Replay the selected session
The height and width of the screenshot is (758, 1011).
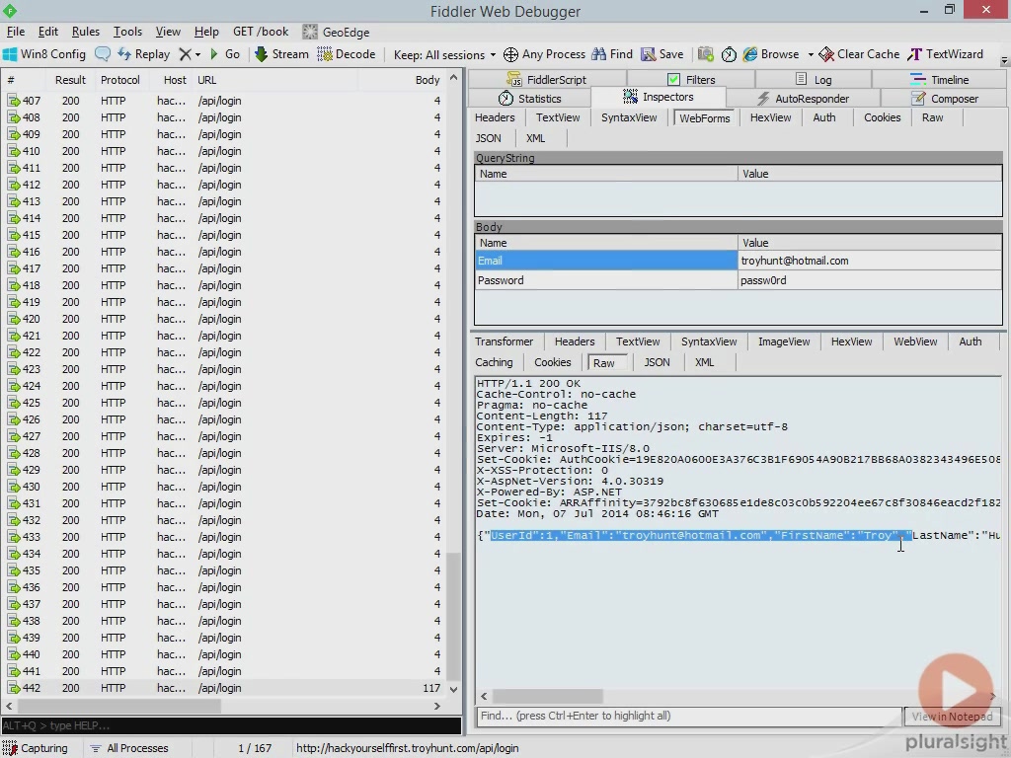point(144,54)
